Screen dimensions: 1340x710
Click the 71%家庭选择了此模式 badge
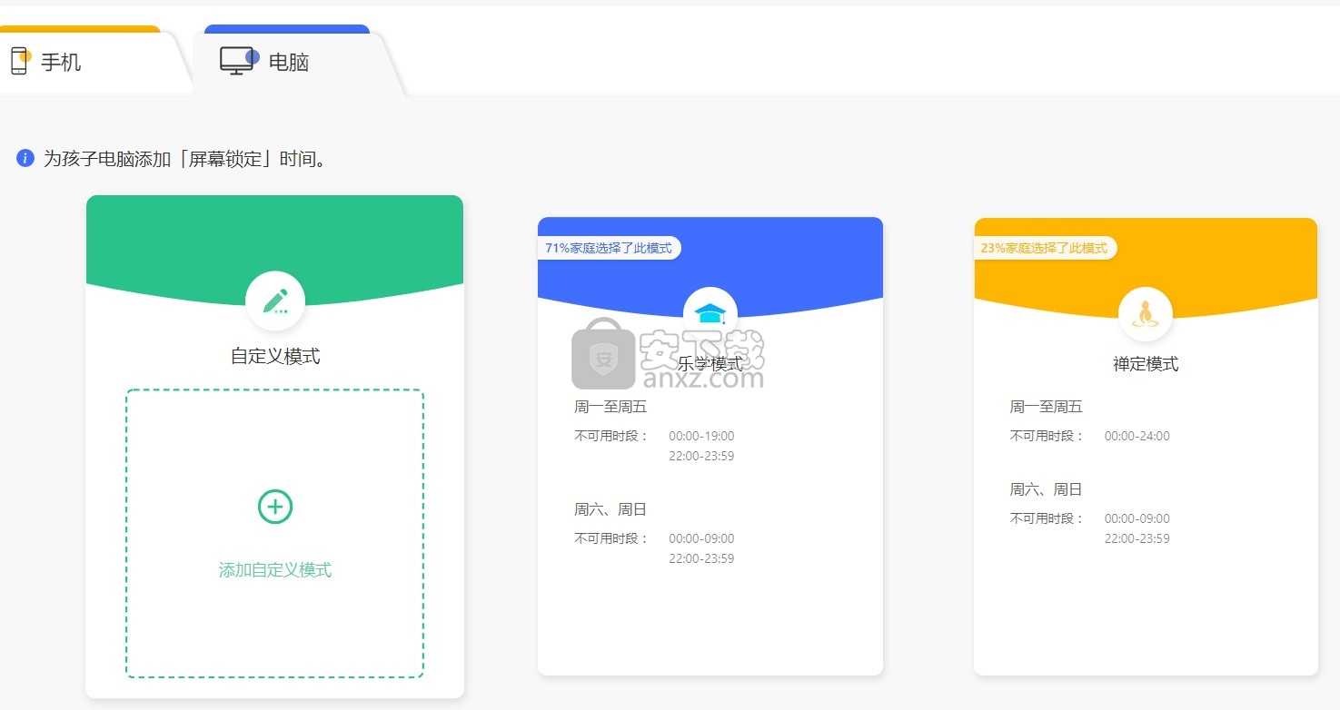click(609, 248)
